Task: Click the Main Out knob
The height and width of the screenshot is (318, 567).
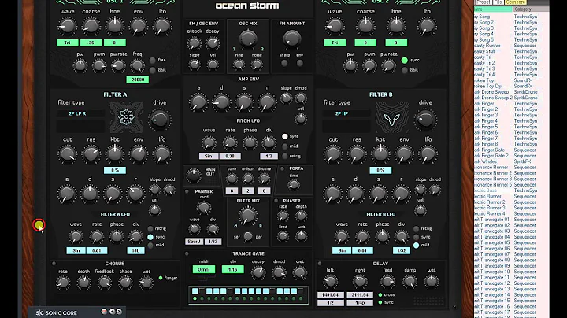Action: [x=194, y=176]
